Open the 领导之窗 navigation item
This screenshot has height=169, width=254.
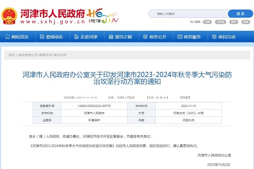pyautogui.click(x=121, y=37)
